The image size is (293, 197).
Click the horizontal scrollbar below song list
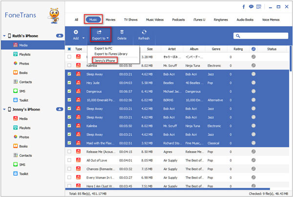(167, 189)
